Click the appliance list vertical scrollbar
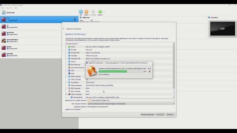 point(174,66)
